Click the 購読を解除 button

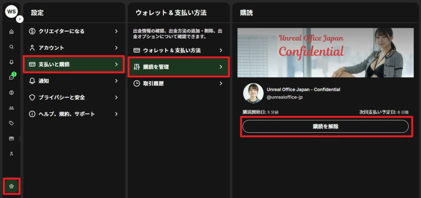[x=325, y=127]
